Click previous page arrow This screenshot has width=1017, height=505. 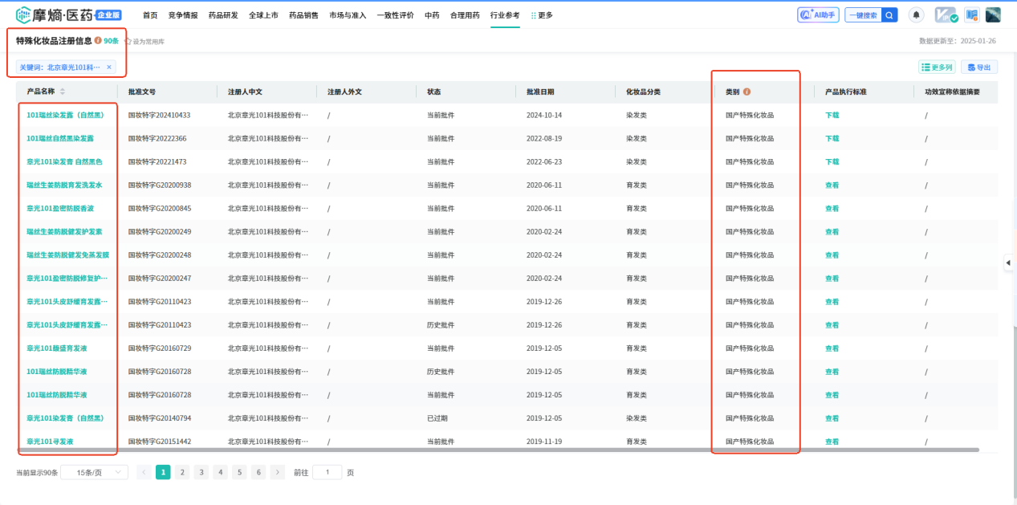(x=144, y=472)
